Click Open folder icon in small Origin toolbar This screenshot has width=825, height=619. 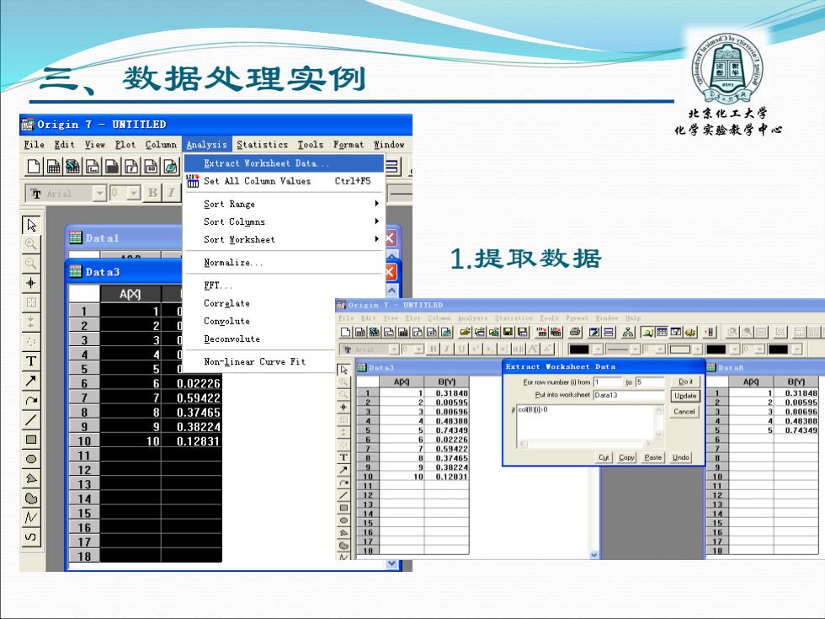[465, 332]
